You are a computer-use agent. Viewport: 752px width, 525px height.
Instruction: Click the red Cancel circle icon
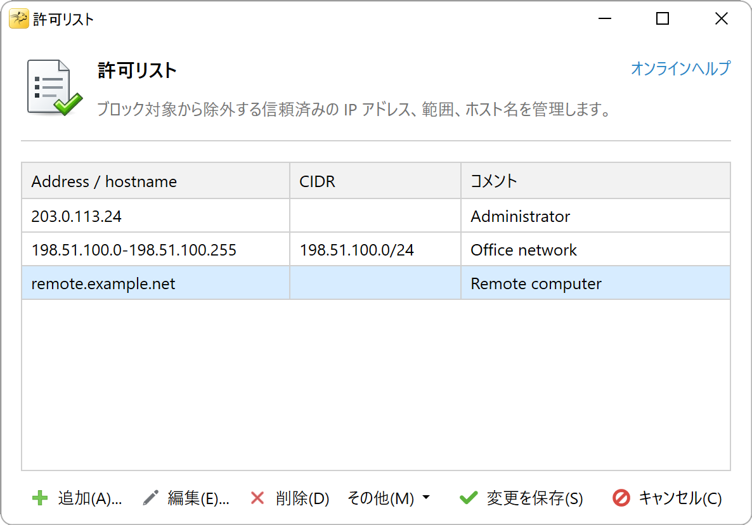621,498
